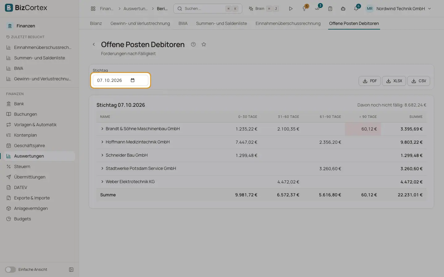Export report as XLSX
444x277 pixels.
tap(394, 81)
